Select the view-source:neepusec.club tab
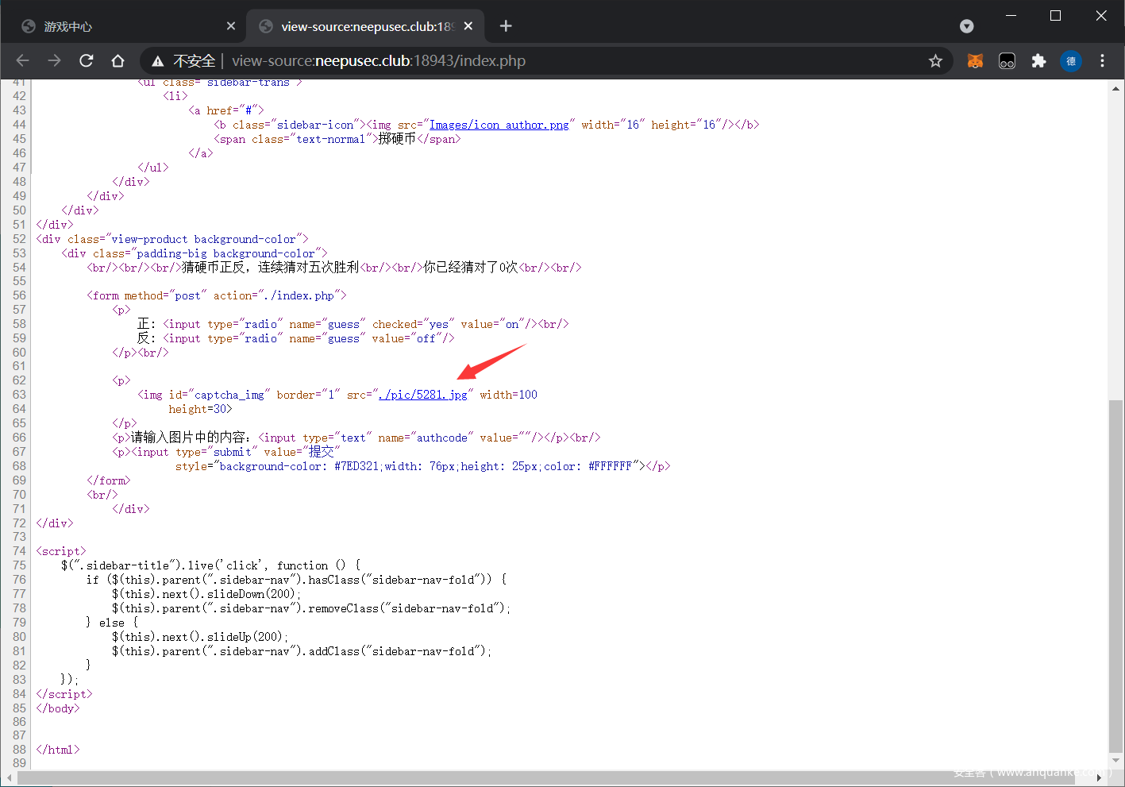This screenshot has width=1125, height=787. coord(365,26)
